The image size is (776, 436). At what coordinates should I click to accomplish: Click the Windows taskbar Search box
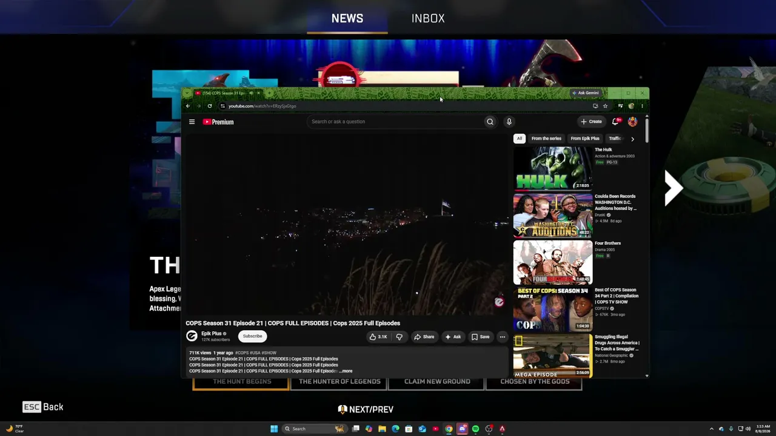coord(315,429)
